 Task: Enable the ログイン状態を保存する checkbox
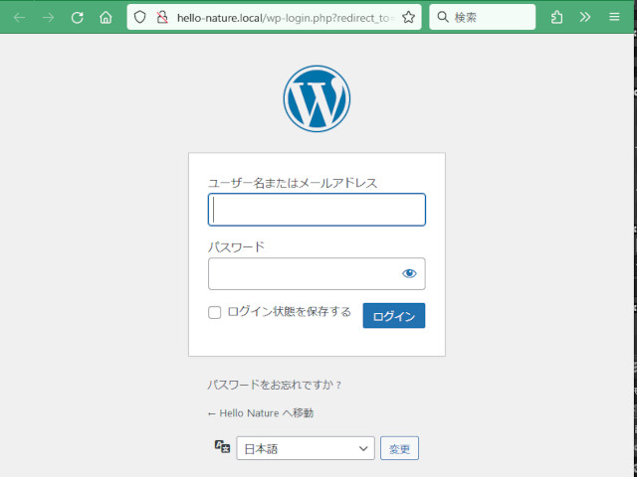[x=214, y=313]
